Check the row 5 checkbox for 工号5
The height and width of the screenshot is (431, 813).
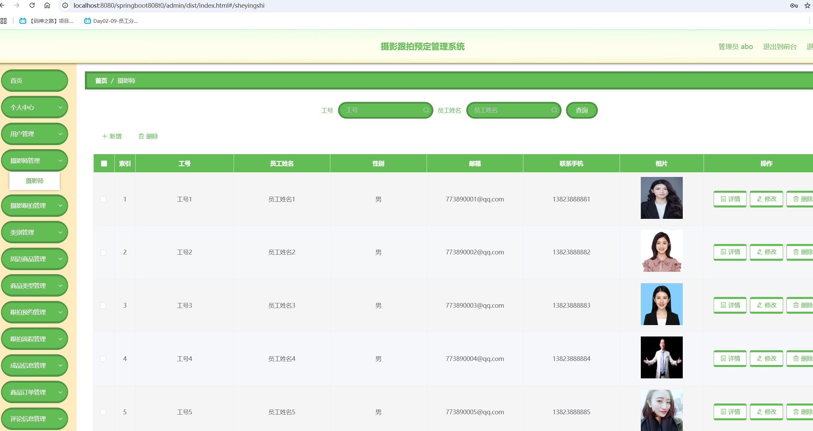click(103, 412)
